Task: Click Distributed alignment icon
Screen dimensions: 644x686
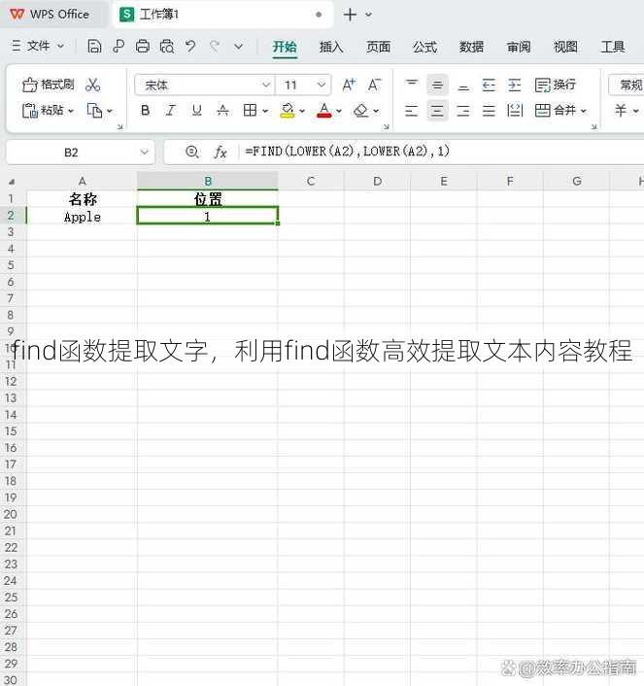Action: [x=515, y=110]
